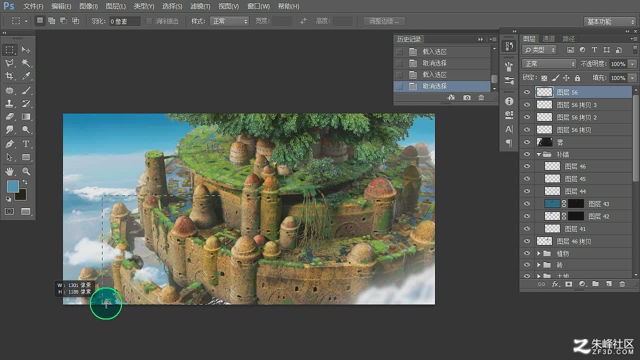The width and height of the screenshot is (640, 360).
Task: Hide the 补错 layer group
Action: (x=526, y=154)
